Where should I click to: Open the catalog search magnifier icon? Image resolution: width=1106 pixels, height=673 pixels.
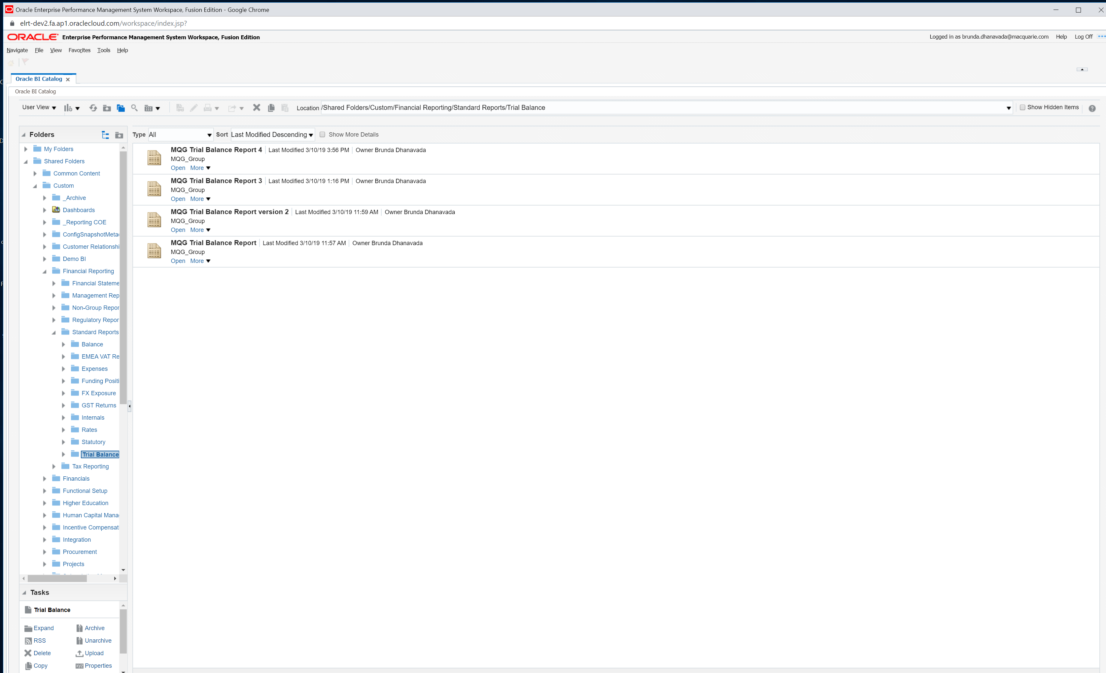(134, 108)
